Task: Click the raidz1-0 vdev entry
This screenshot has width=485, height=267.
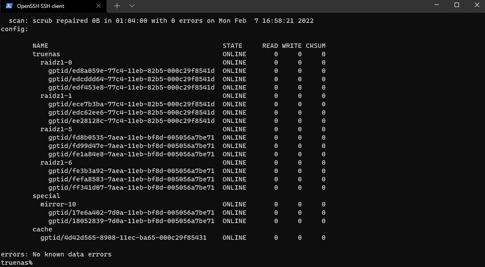Action: coord(56,62)
